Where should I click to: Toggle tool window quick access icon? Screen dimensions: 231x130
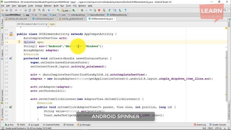coord(3,128)
